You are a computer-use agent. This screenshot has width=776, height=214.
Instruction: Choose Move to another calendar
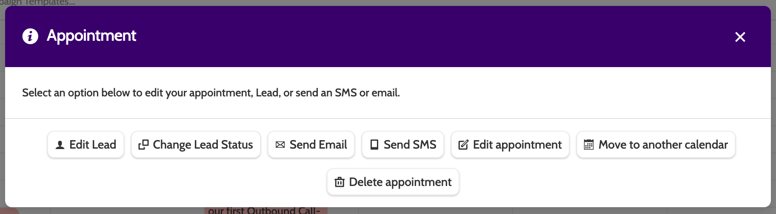656,145
